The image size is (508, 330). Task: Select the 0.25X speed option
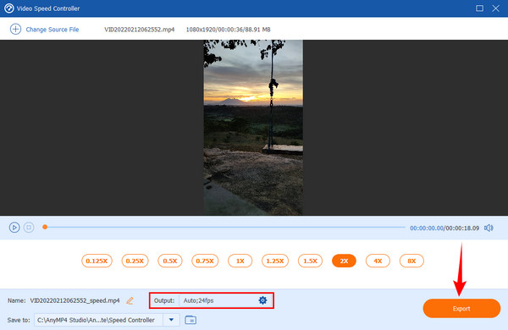tap(135, 261)
